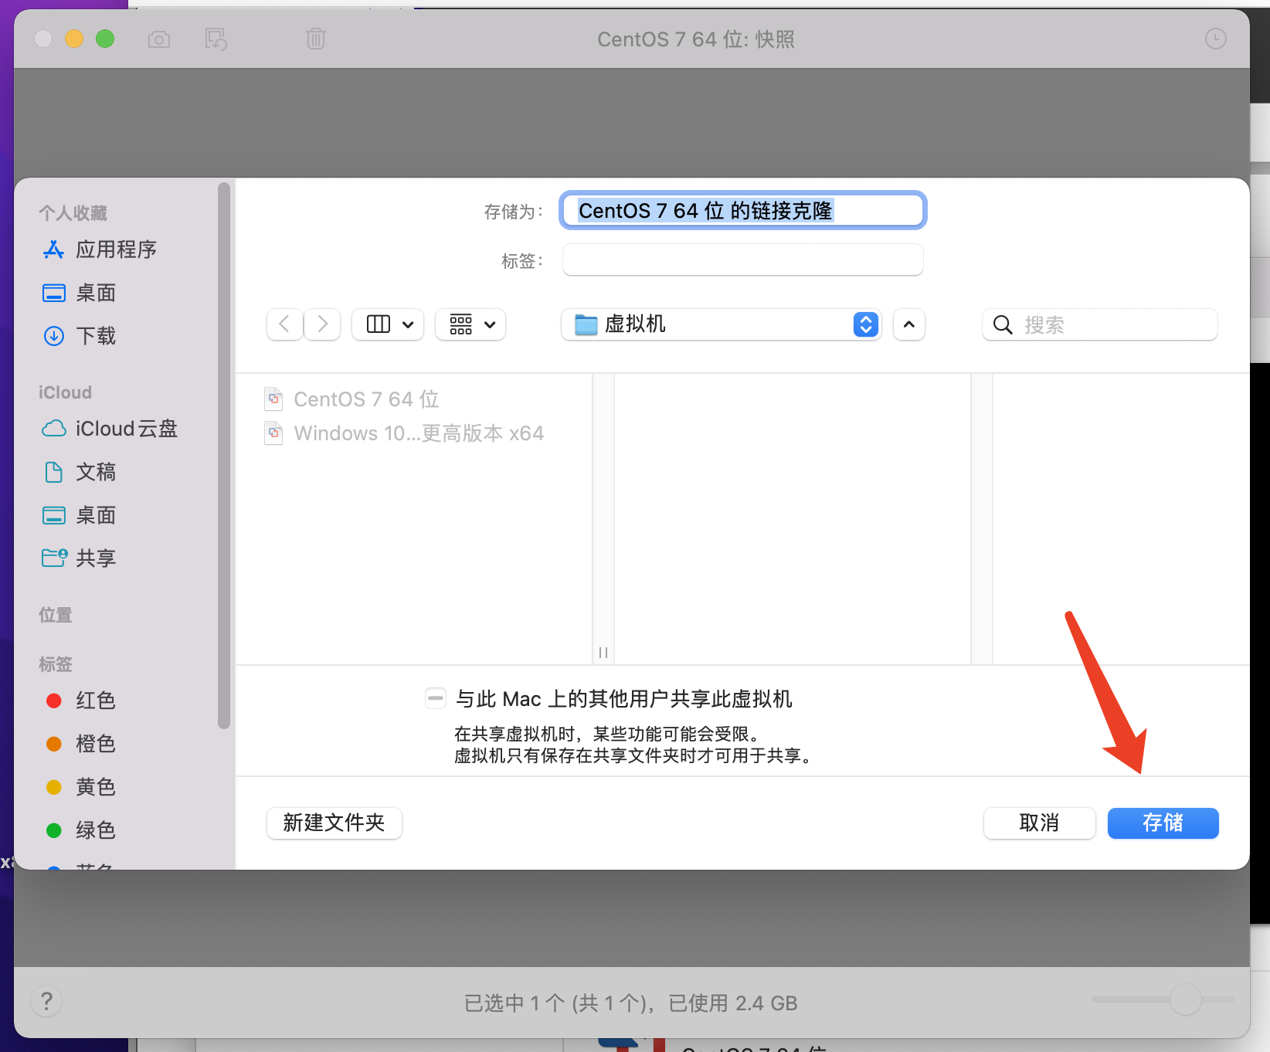Viewport: 1270px width, 1052px height.
Task: Go forward with the right chevron button
Action: [322, 324]
